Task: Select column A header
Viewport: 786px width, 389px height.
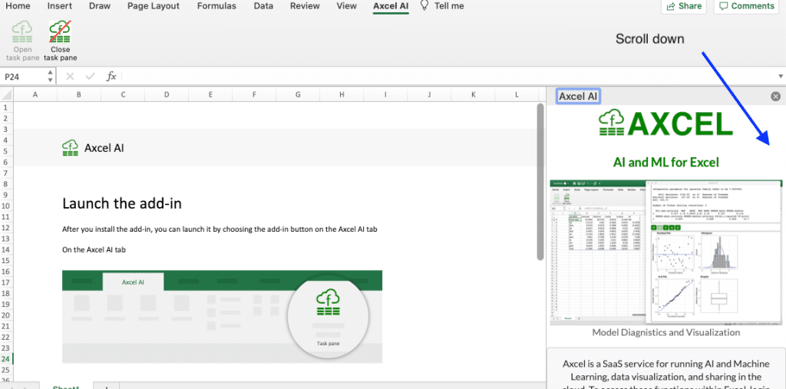Action: click(35, 94)
